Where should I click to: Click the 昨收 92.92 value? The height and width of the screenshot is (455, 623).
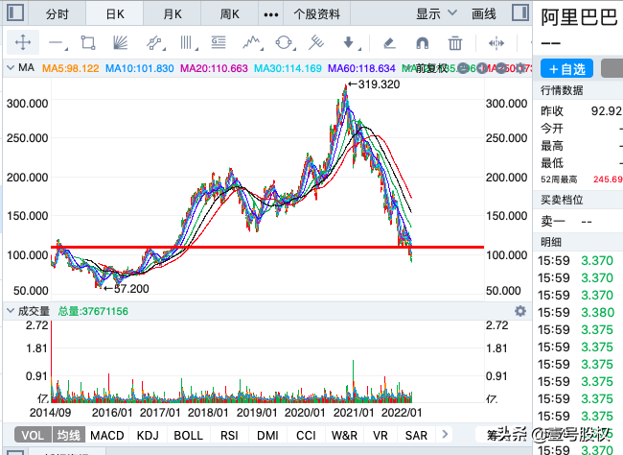click(607, 110)
